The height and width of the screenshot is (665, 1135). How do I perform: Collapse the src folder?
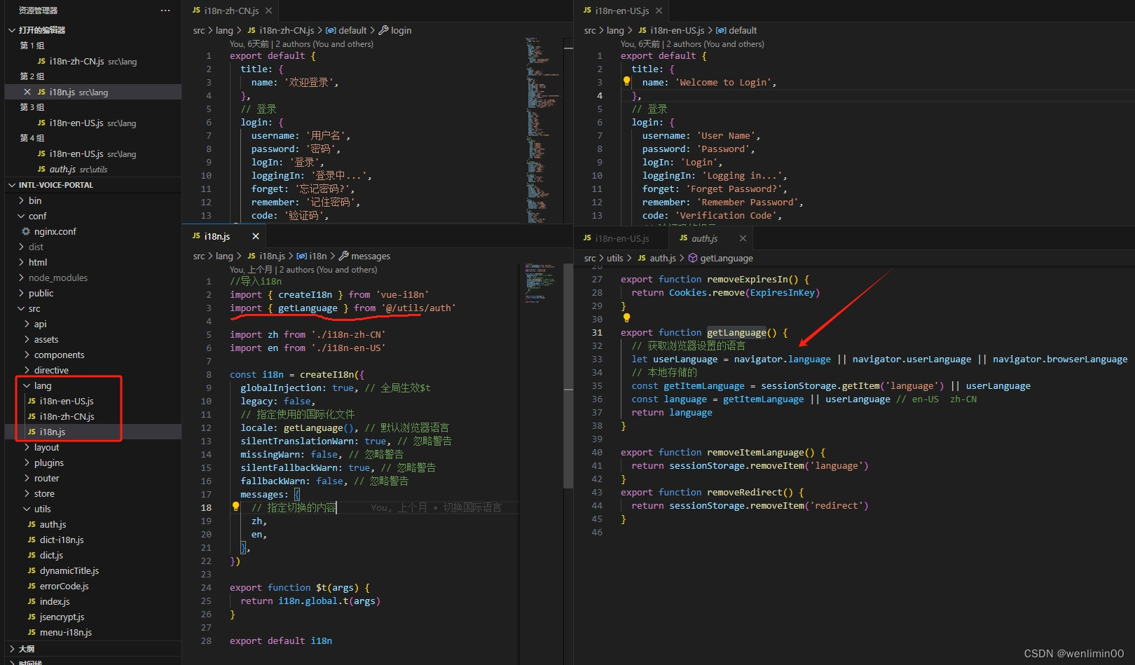[x=22, y=308]
